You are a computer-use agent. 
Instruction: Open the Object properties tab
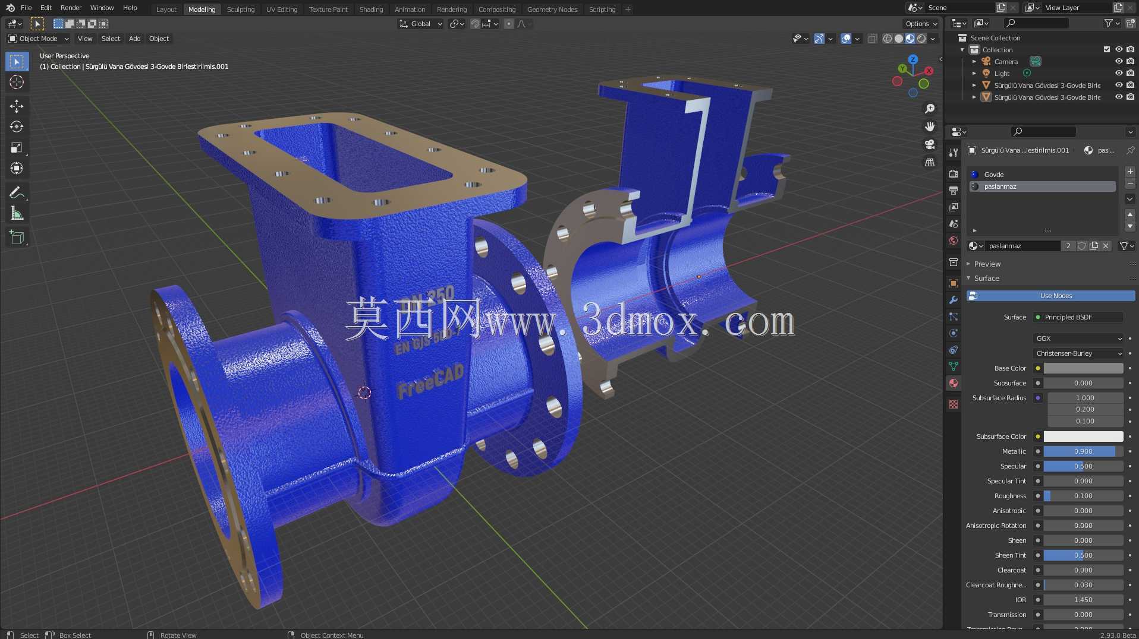click(954, 283)
